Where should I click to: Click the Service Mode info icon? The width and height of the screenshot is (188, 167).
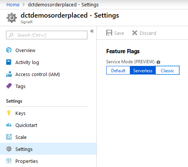pos(158,62)
